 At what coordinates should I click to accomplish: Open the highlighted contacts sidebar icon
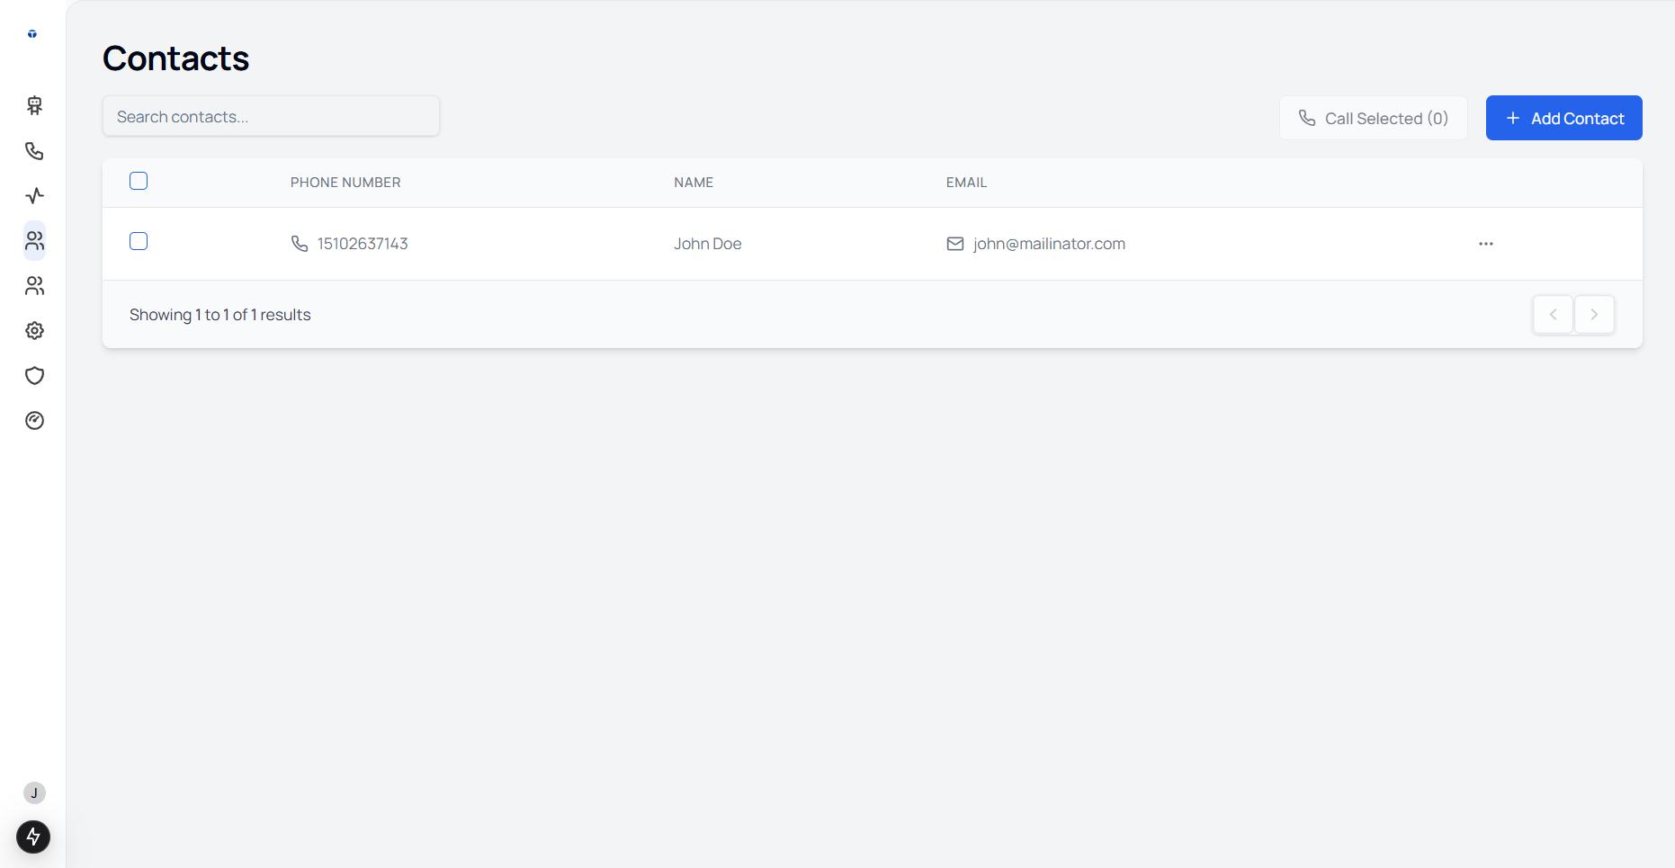pyautogui.click(x=34, y=240)
